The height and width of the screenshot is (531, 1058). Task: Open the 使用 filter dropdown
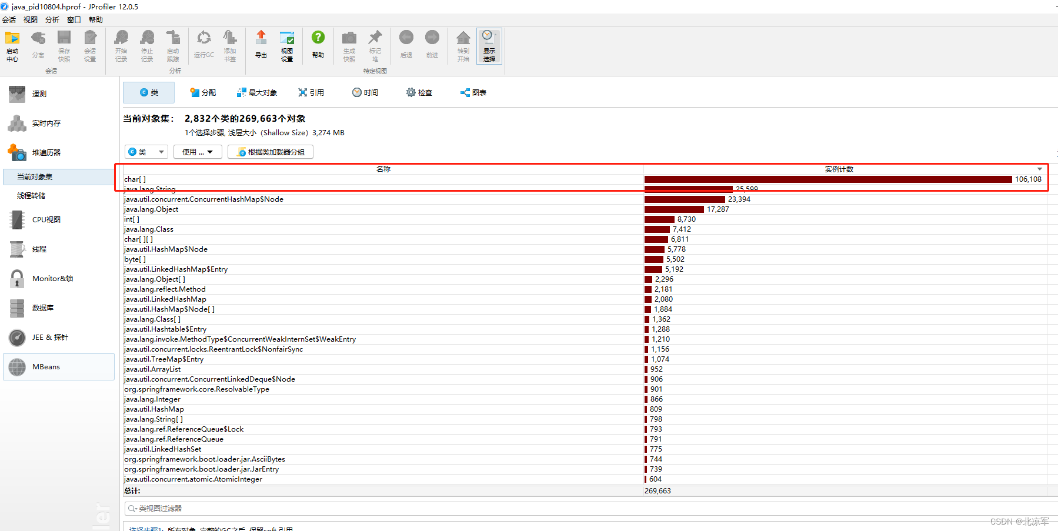[x=198, y=151]
